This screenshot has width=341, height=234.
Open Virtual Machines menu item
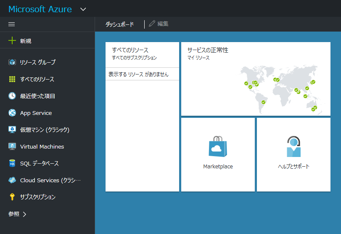pyautogui.click(x=42, y=146)
